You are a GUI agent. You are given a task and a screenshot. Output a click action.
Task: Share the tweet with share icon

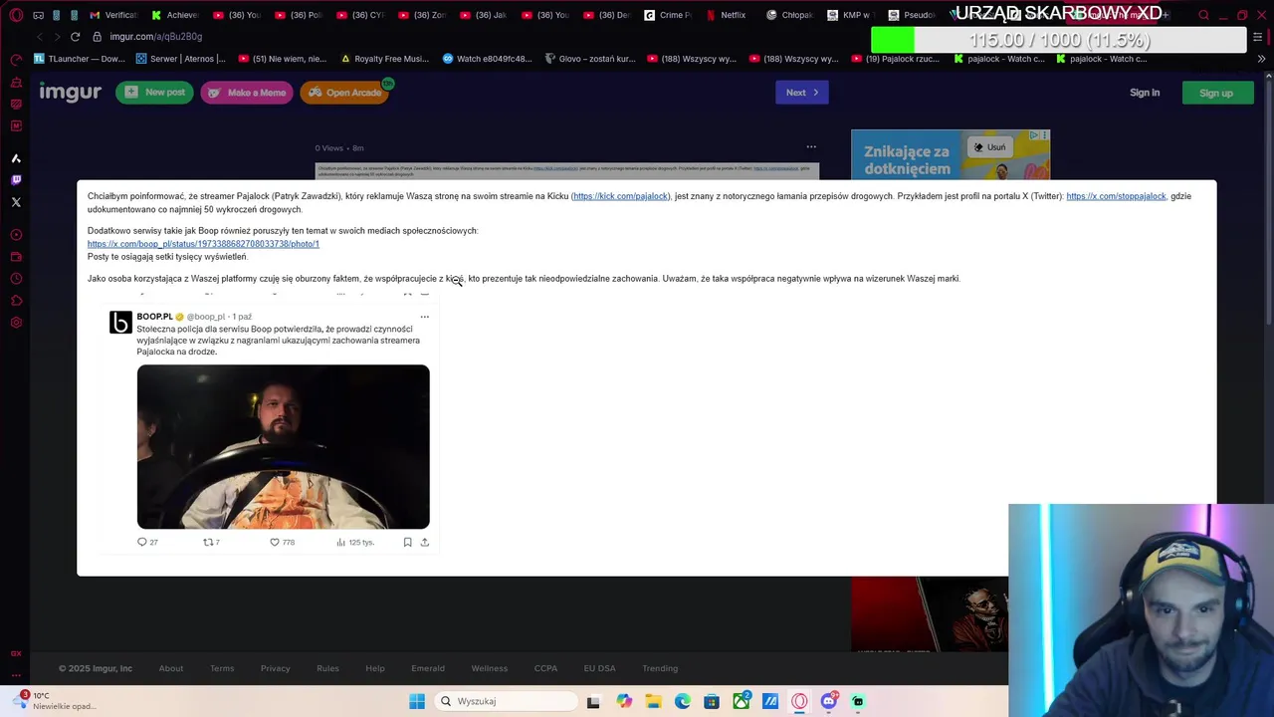click(x=424, y=542)
